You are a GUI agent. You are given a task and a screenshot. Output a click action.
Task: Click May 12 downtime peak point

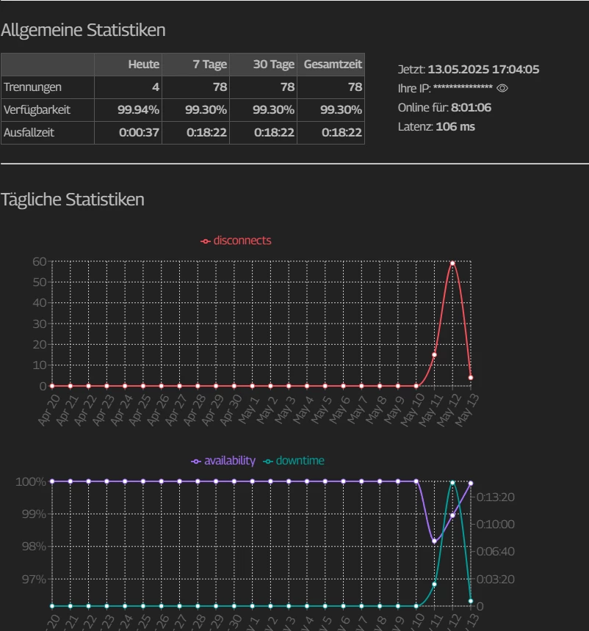point(452,483)
